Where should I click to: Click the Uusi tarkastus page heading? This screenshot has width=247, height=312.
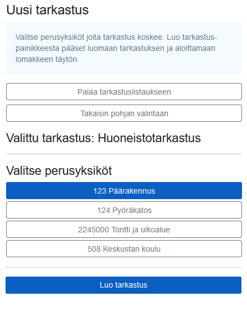click(x=48, y=9)
